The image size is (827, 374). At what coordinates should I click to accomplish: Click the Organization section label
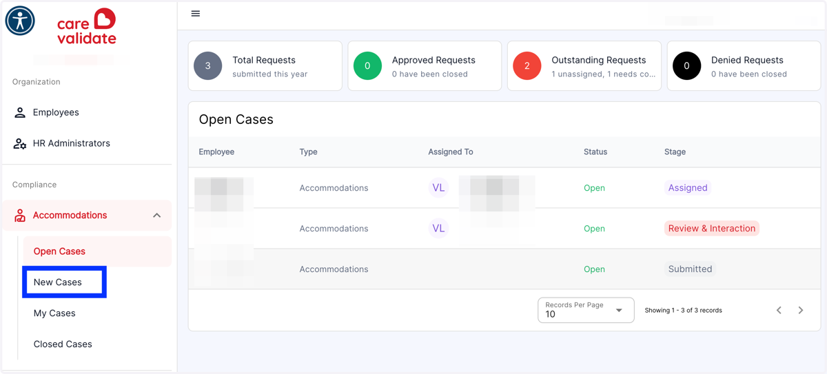click(36, 82)
